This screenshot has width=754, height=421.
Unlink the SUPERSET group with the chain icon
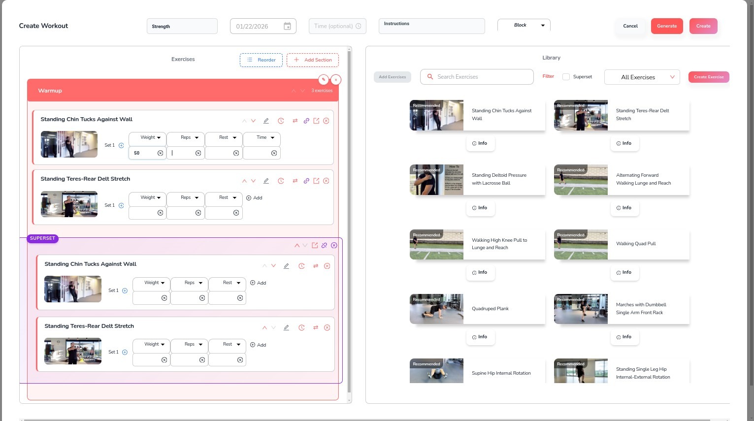click(324, 245)
